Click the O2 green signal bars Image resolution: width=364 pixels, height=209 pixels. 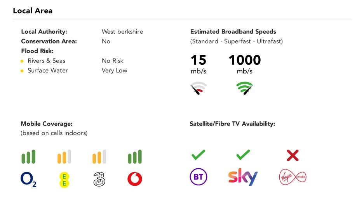(x=28, y=157)
